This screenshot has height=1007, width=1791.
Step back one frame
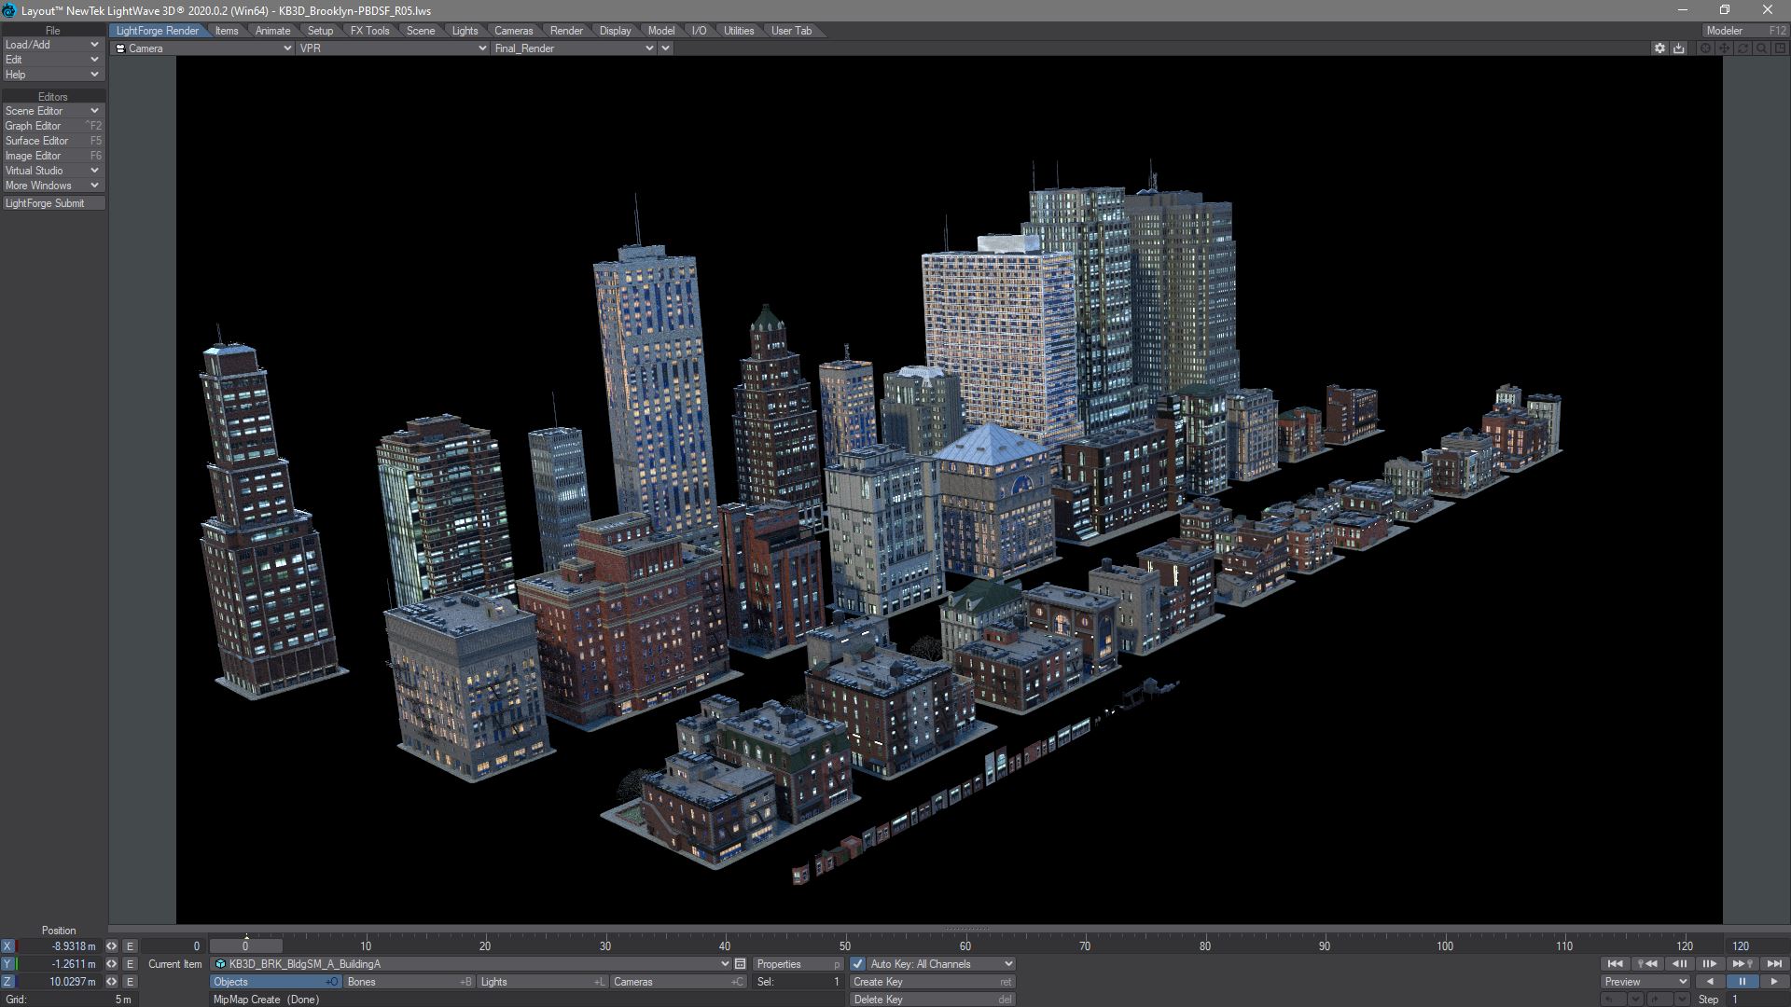(1679, 964)
